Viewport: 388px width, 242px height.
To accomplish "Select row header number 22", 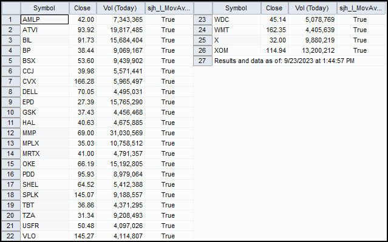I will coord(11,236).
